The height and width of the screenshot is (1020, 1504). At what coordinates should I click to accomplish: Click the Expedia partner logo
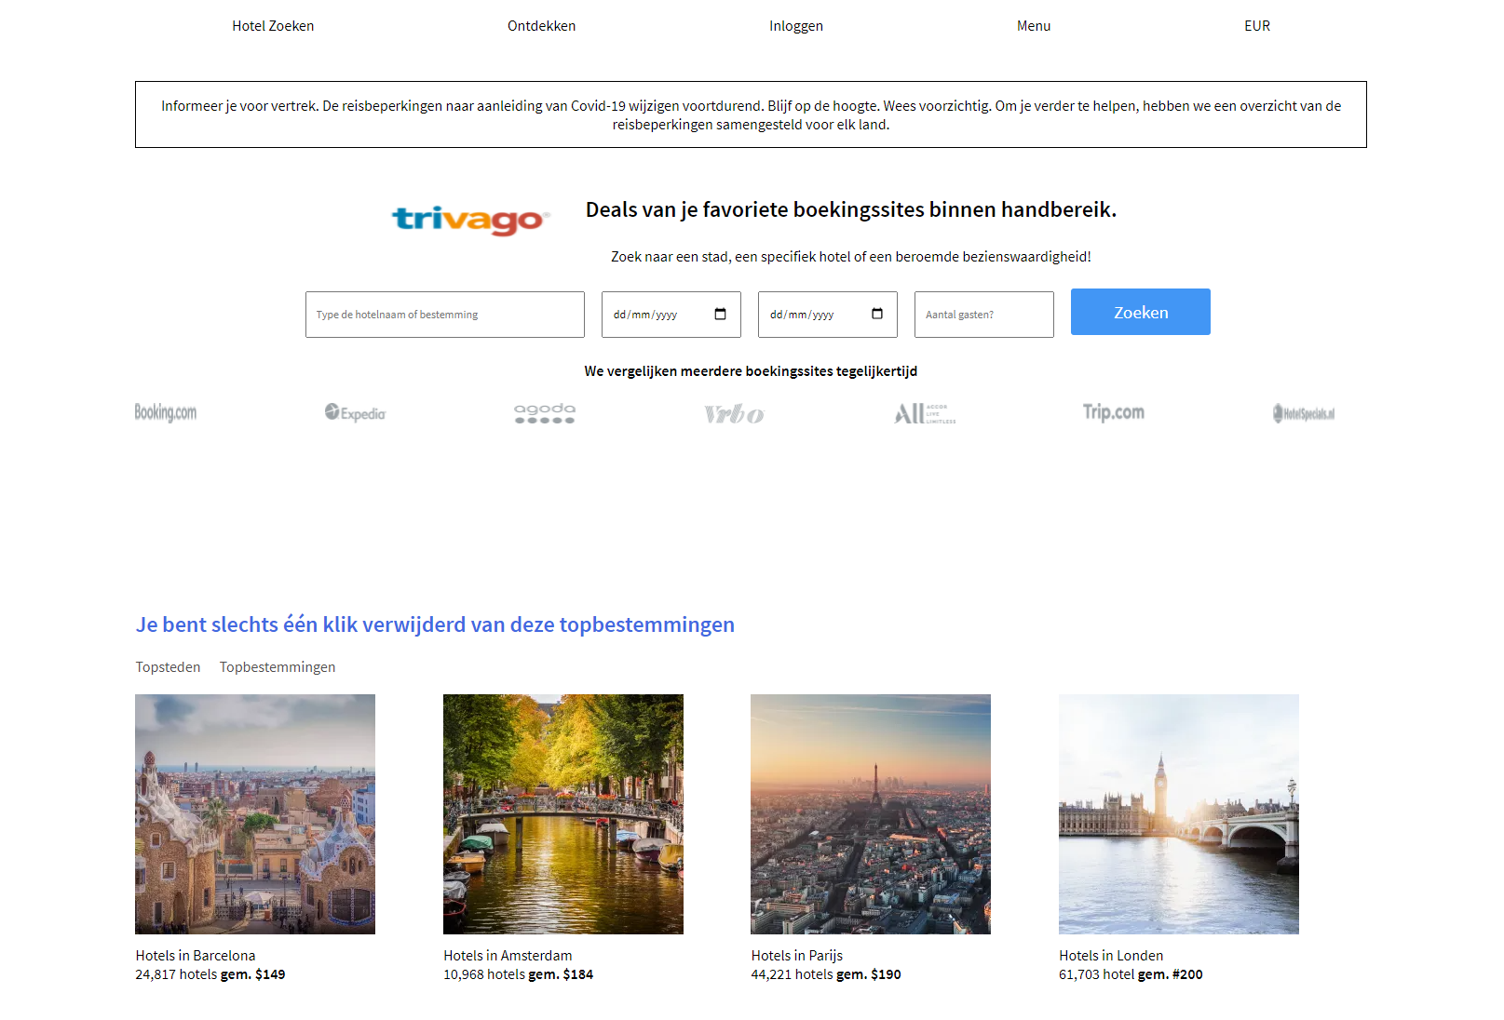coord(355,412)
